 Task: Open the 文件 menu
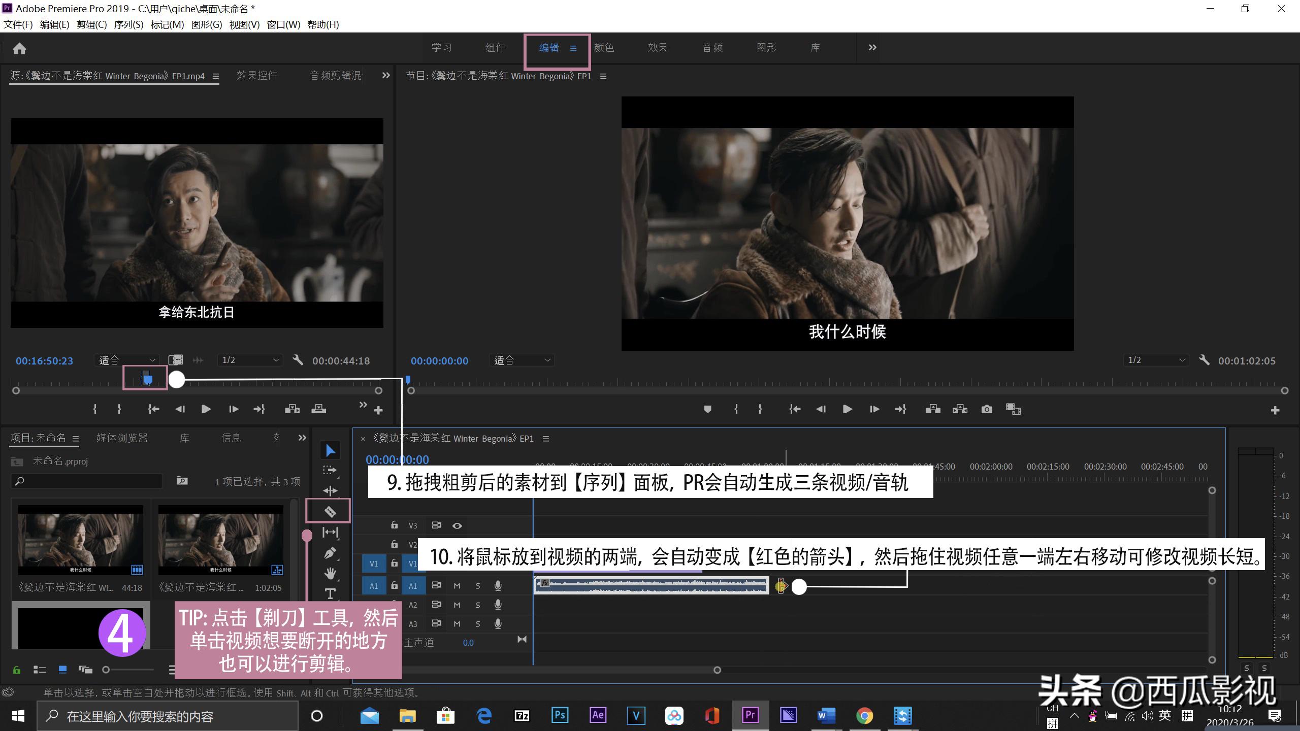(x=17, y=24)
